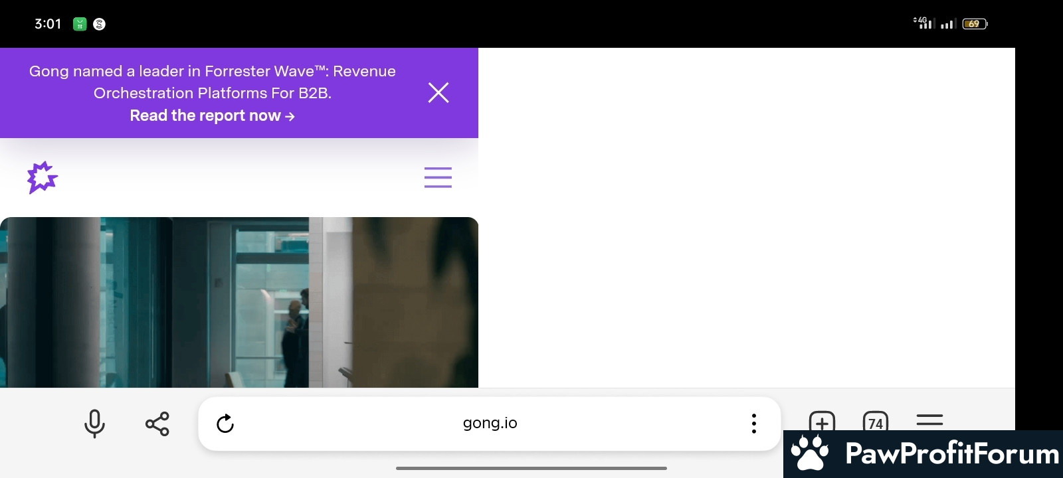
Task: Tap the second signal bars icon
Action: [x=948, y=24]
